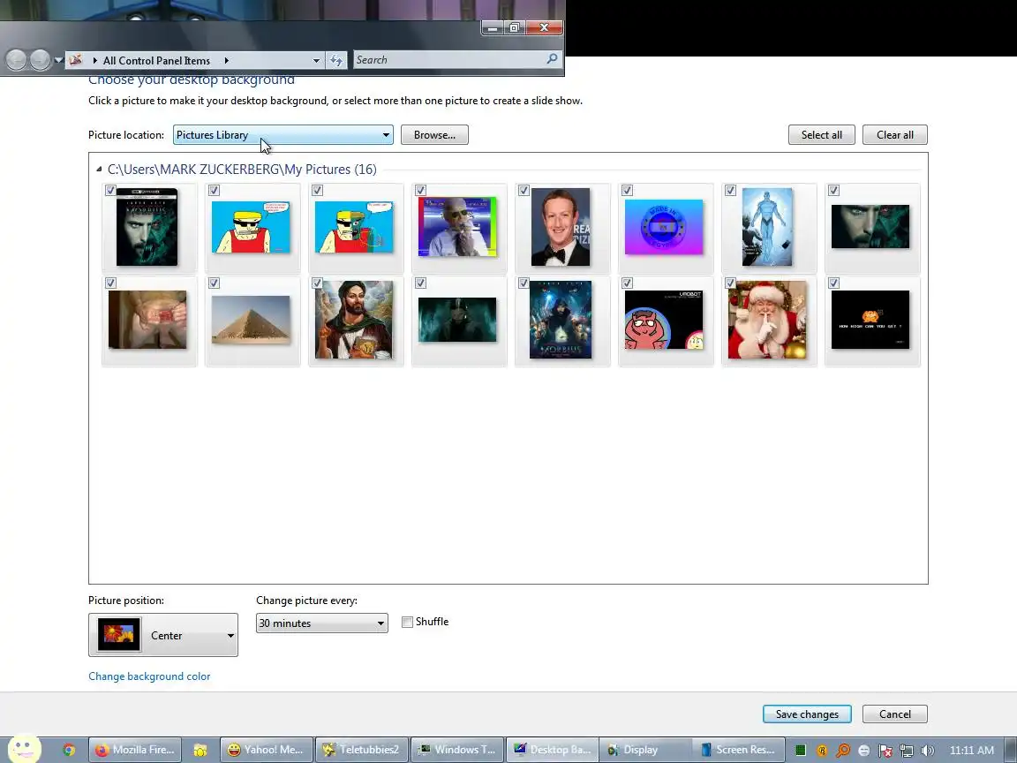Image resolution: width=1017 pixels, height=763 pixels.
Task: Open the volume speaker tray icon
Action: pyautogui.click(x=928, y=751)
